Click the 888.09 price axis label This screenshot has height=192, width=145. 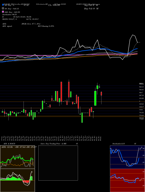tap(141, 98)
